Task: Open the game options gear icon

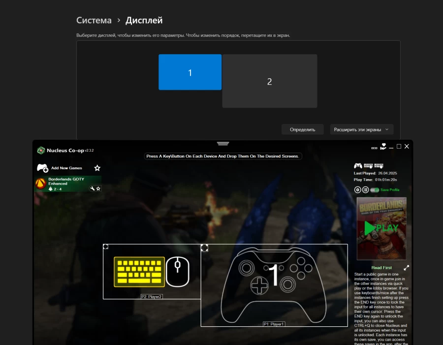Action: click(x=358, y=190)
